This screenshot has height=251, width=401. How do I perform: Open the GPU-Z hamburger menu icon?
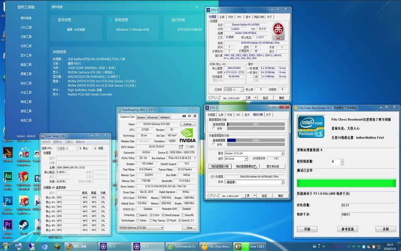(195, 116)
